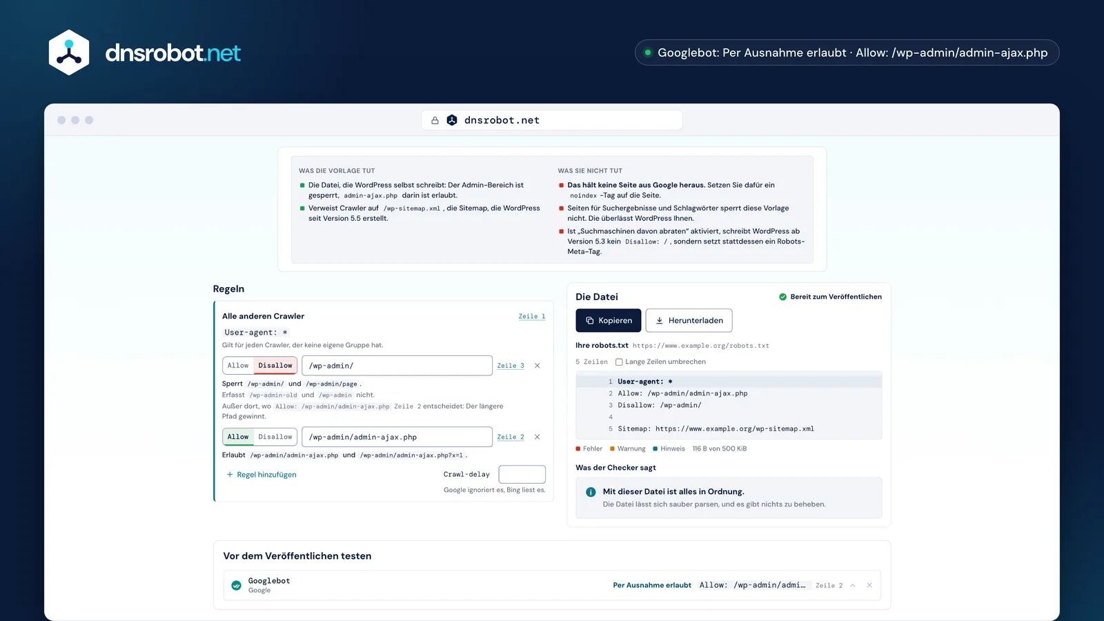Viewport: 1104px width, 621px height.
Task: Click the Googlebot green check icon
Action: point(236,585)
